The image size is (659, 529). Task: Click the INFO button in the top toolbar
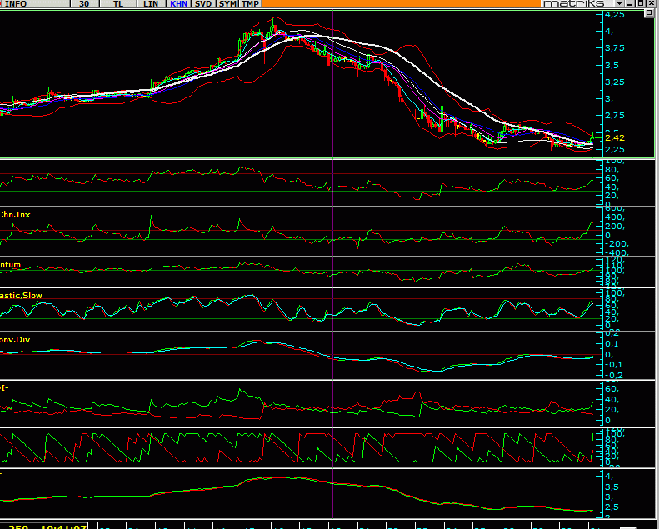click(x=35, y=4)
